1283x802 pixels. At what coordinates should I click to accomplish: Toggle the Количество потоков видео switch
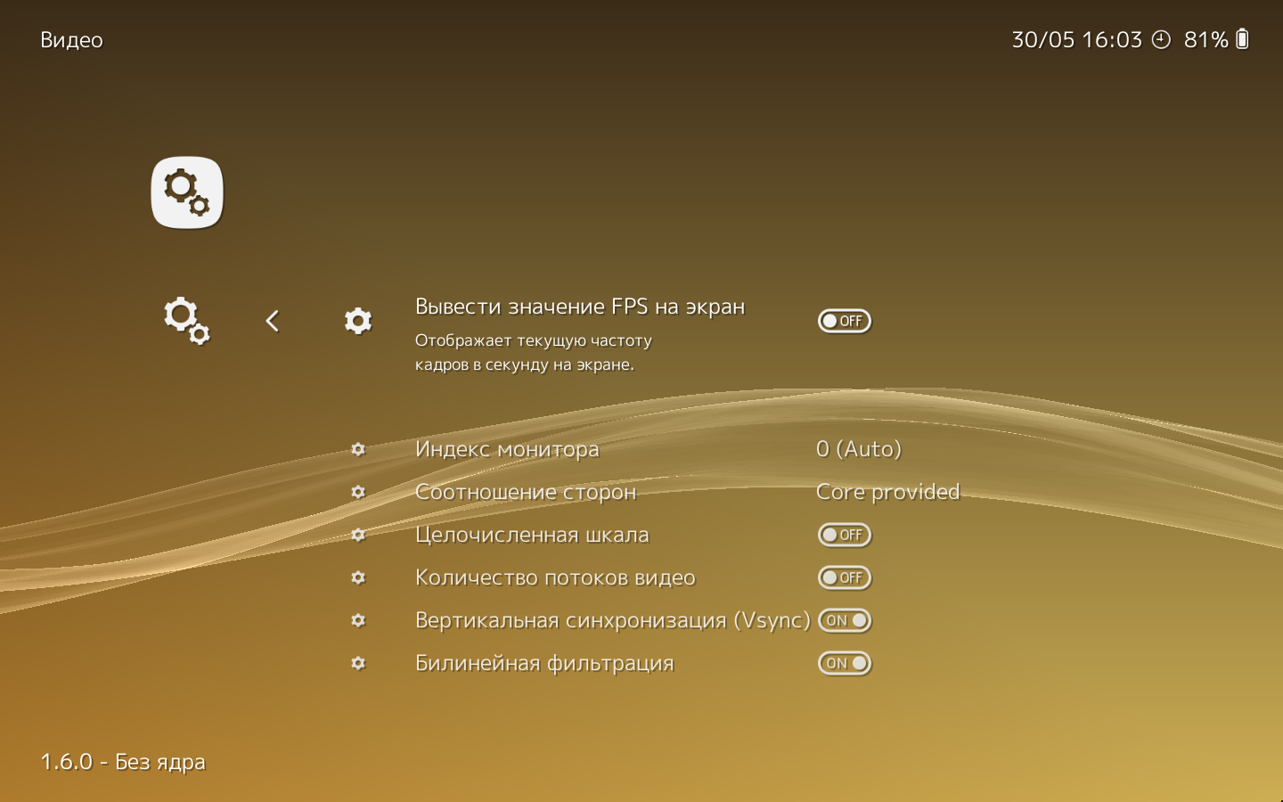[x=844, y=577]
